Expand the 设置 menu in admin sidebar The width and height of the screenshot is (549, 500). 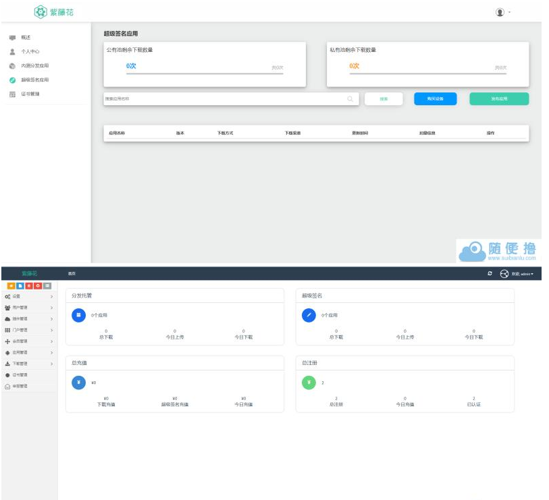point(27,296)
